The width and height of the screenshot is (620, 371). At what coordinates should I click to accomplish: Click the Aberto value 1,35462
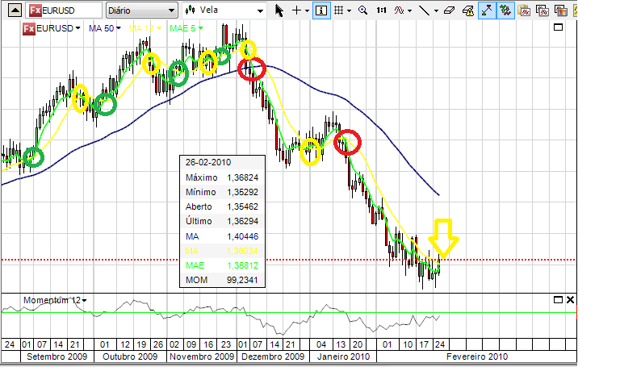tap(243, 206)
